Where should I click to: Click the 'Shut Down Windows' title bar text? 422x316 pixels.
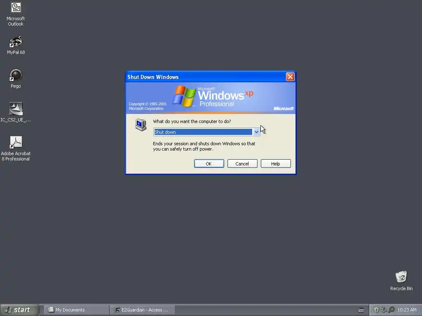click(x=153, y=77)
